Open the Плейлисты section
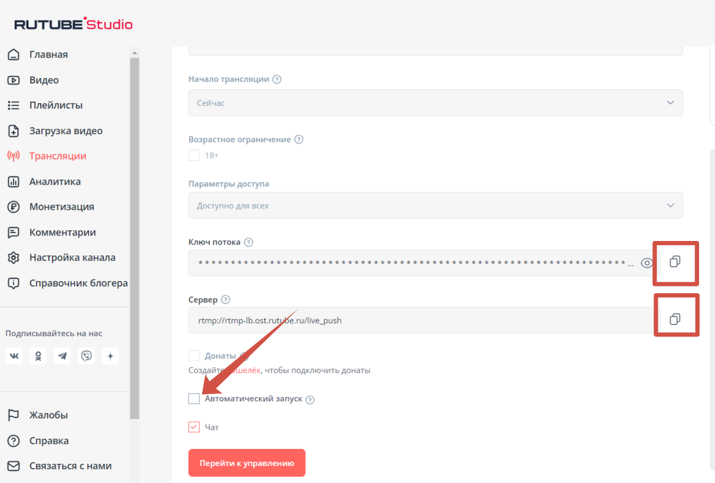Screen dimensions: 715x483 (x=56, y=105)
